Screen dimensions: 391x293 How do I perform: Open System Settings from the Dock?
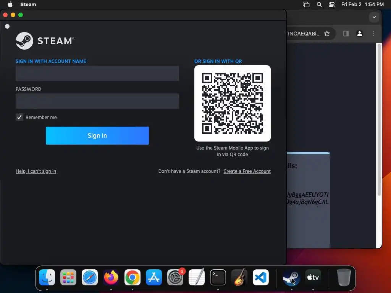point(175,277)
